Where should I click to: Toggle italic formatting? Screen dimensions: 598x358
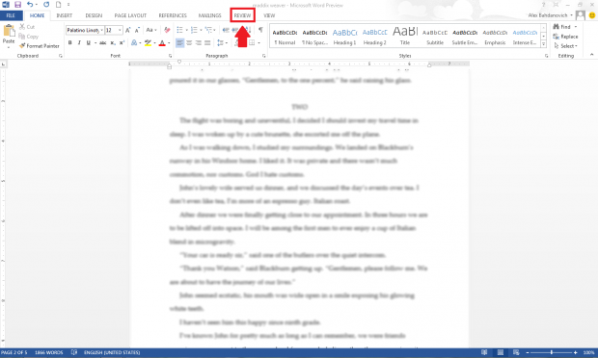coord(79,42)
